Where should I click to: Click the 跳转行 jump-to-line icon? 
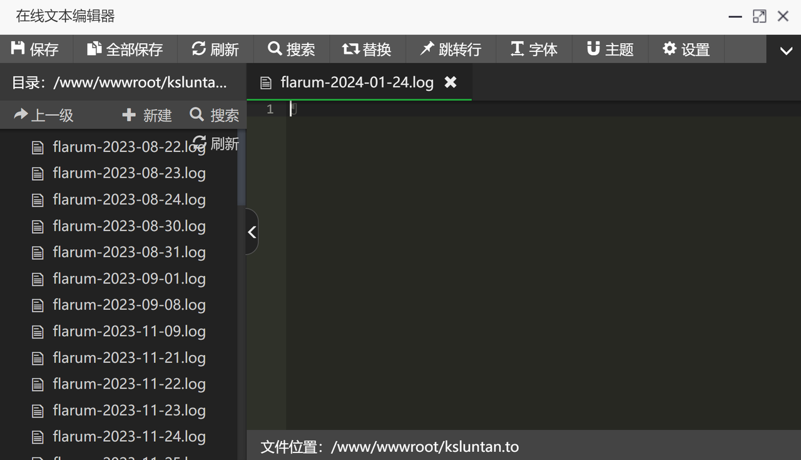point(426,49)
